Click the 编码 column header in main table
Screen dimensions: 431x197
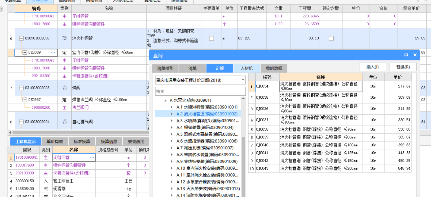coord(36,8)
